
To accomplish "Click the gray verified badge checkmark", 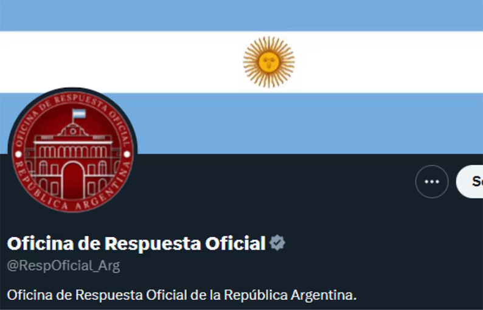I will pos(277,243).
